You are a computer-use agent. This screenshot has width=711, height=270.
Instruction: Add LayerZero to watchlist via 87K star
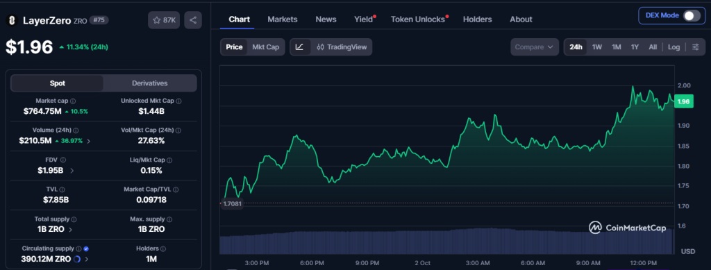point(164,20)
